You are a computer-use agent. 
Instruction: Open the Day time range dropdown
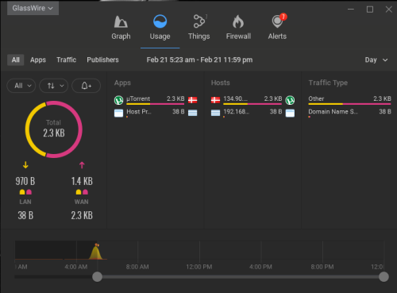click(376, 60)
